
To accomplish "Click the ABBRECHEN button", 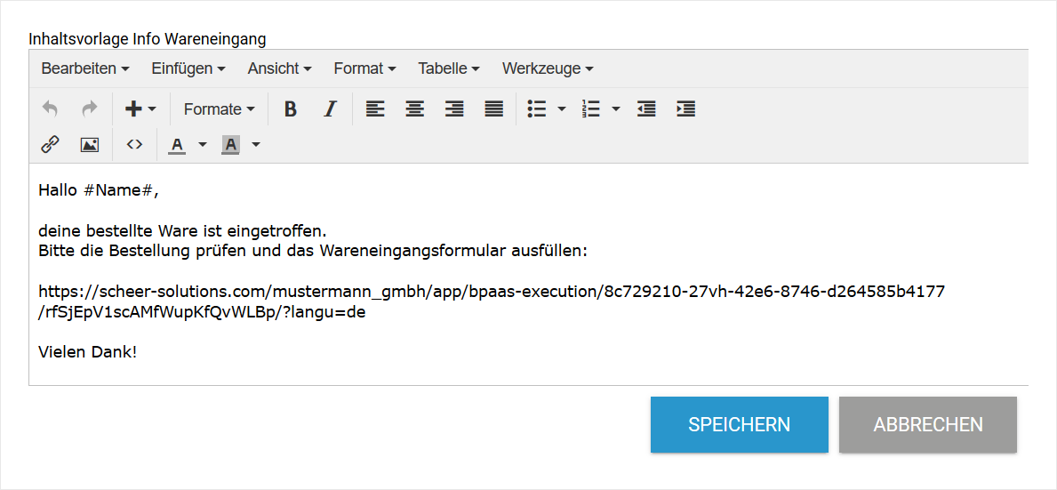I will 927,425.
